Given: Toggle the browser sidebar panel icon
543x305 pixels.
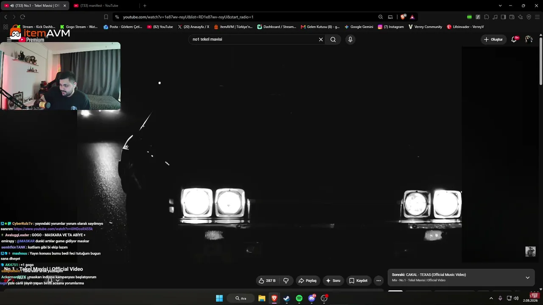Looking at the screenshot, I should (504, 17).
